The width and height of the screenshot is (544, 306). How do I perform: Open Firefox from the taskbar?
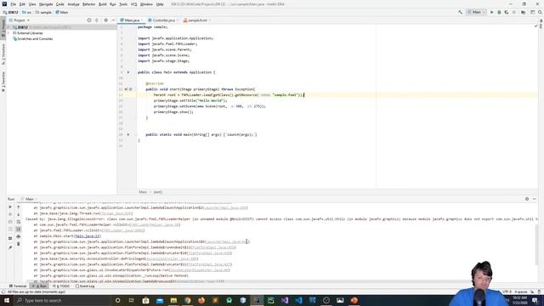click(201, 300)
